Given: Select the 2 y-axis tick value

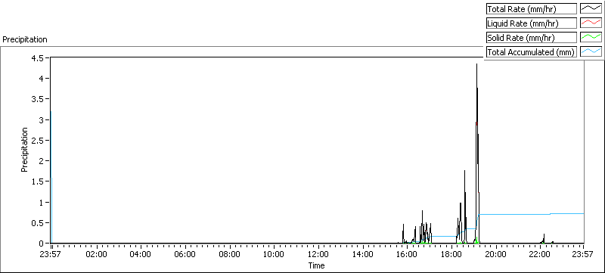Looking at the screenshot, I should [42, 161].
